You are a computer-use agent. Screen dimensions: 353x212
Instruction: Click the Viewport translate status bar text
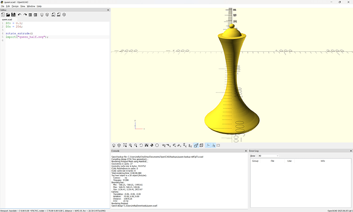point(53,210)
